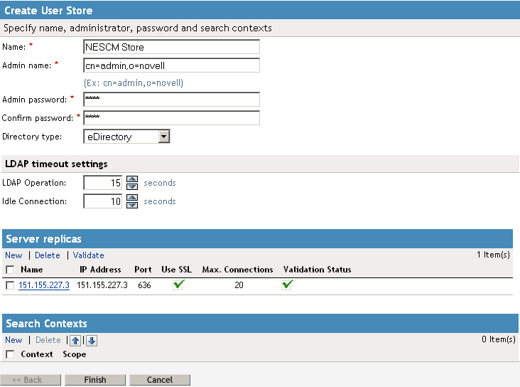Click Delete in Search Contexts

point(48,340)
